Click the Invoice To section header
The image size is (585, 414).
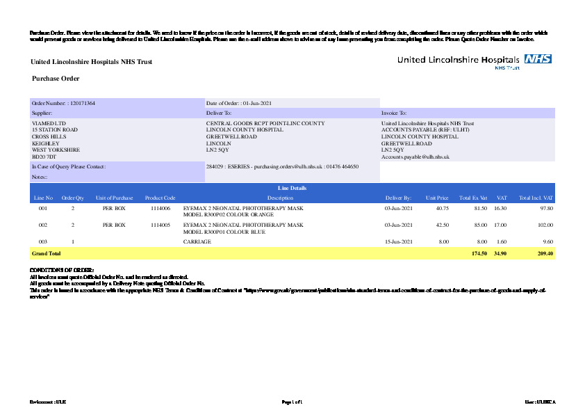point(394,113)
